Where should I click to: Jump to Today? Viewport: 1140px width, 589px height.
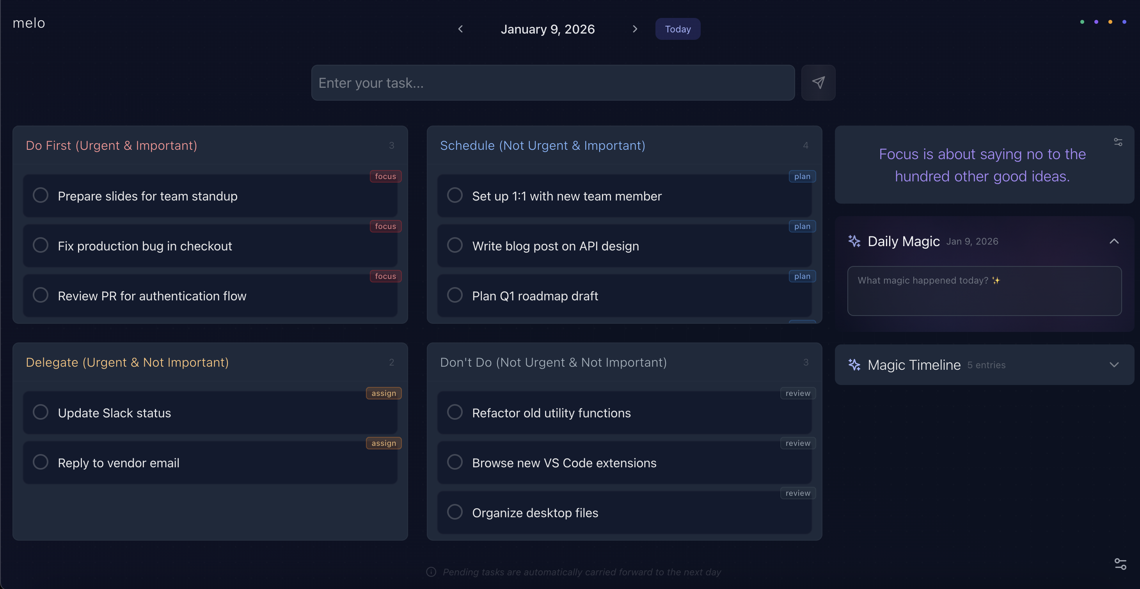pos(678,29)
